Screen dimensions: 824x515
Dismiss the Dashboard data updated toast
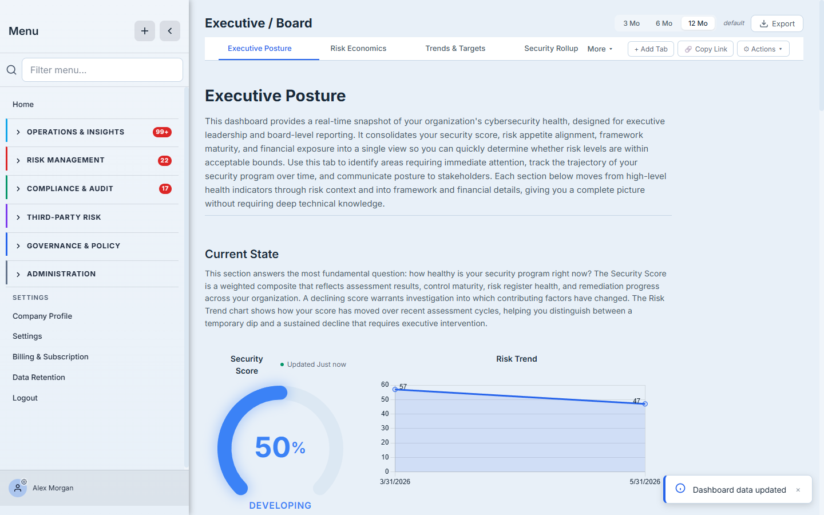pyautogui.click(x=798, y=490)
